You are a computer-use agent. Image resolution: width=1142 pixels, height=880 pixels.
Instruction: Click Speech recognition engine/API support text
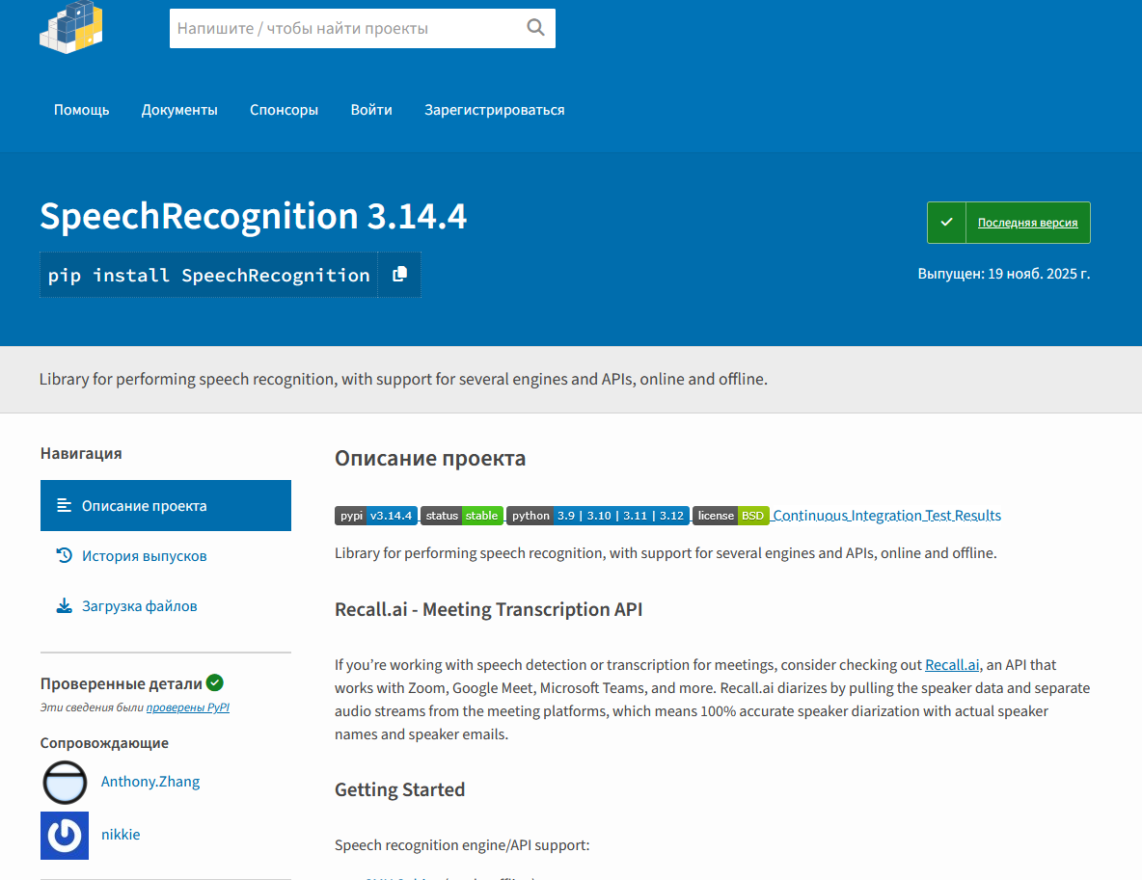pyautogui.click(x=462, y=845)
